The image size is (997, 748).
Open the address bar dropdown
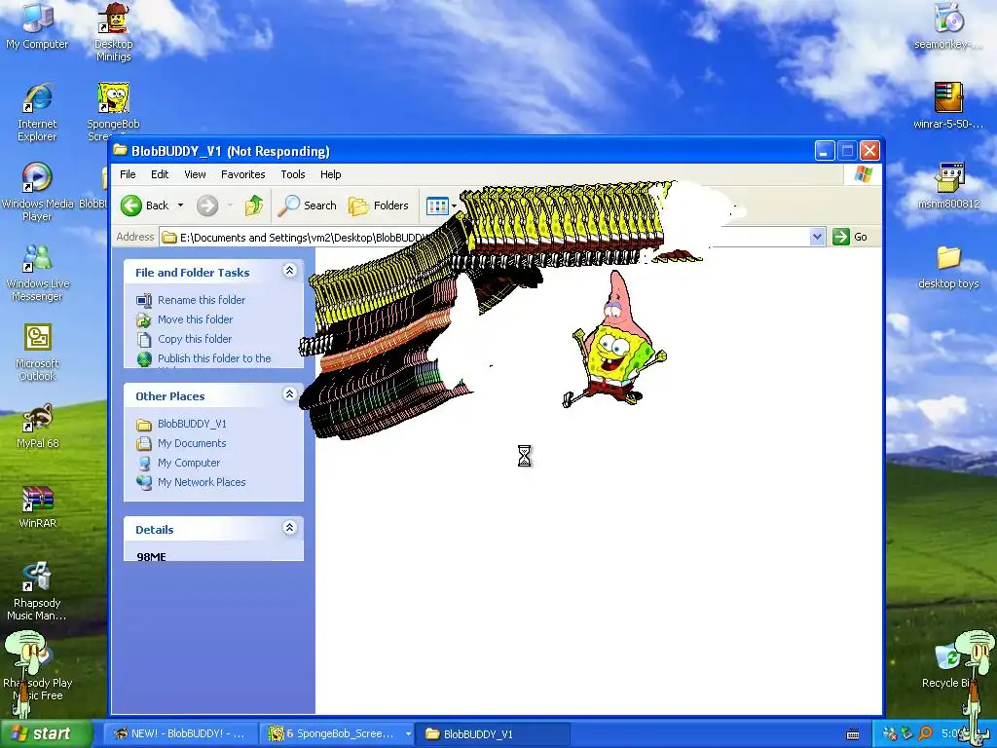(x=818, y=237)
